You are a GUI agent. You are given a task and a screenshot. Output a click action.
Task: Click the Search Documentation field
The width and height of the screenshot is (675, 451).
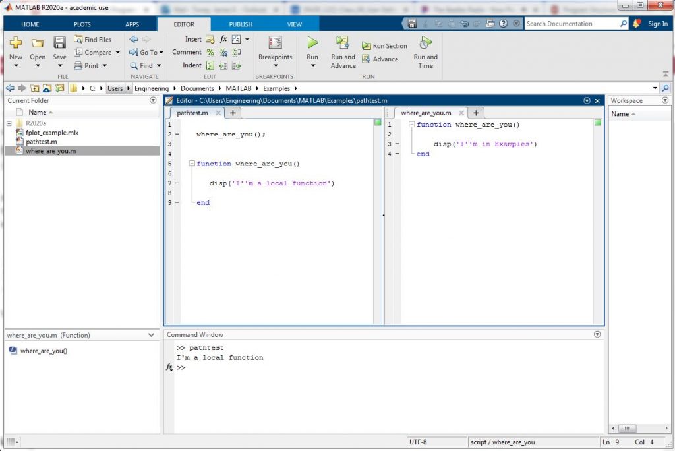coord(572,24)
